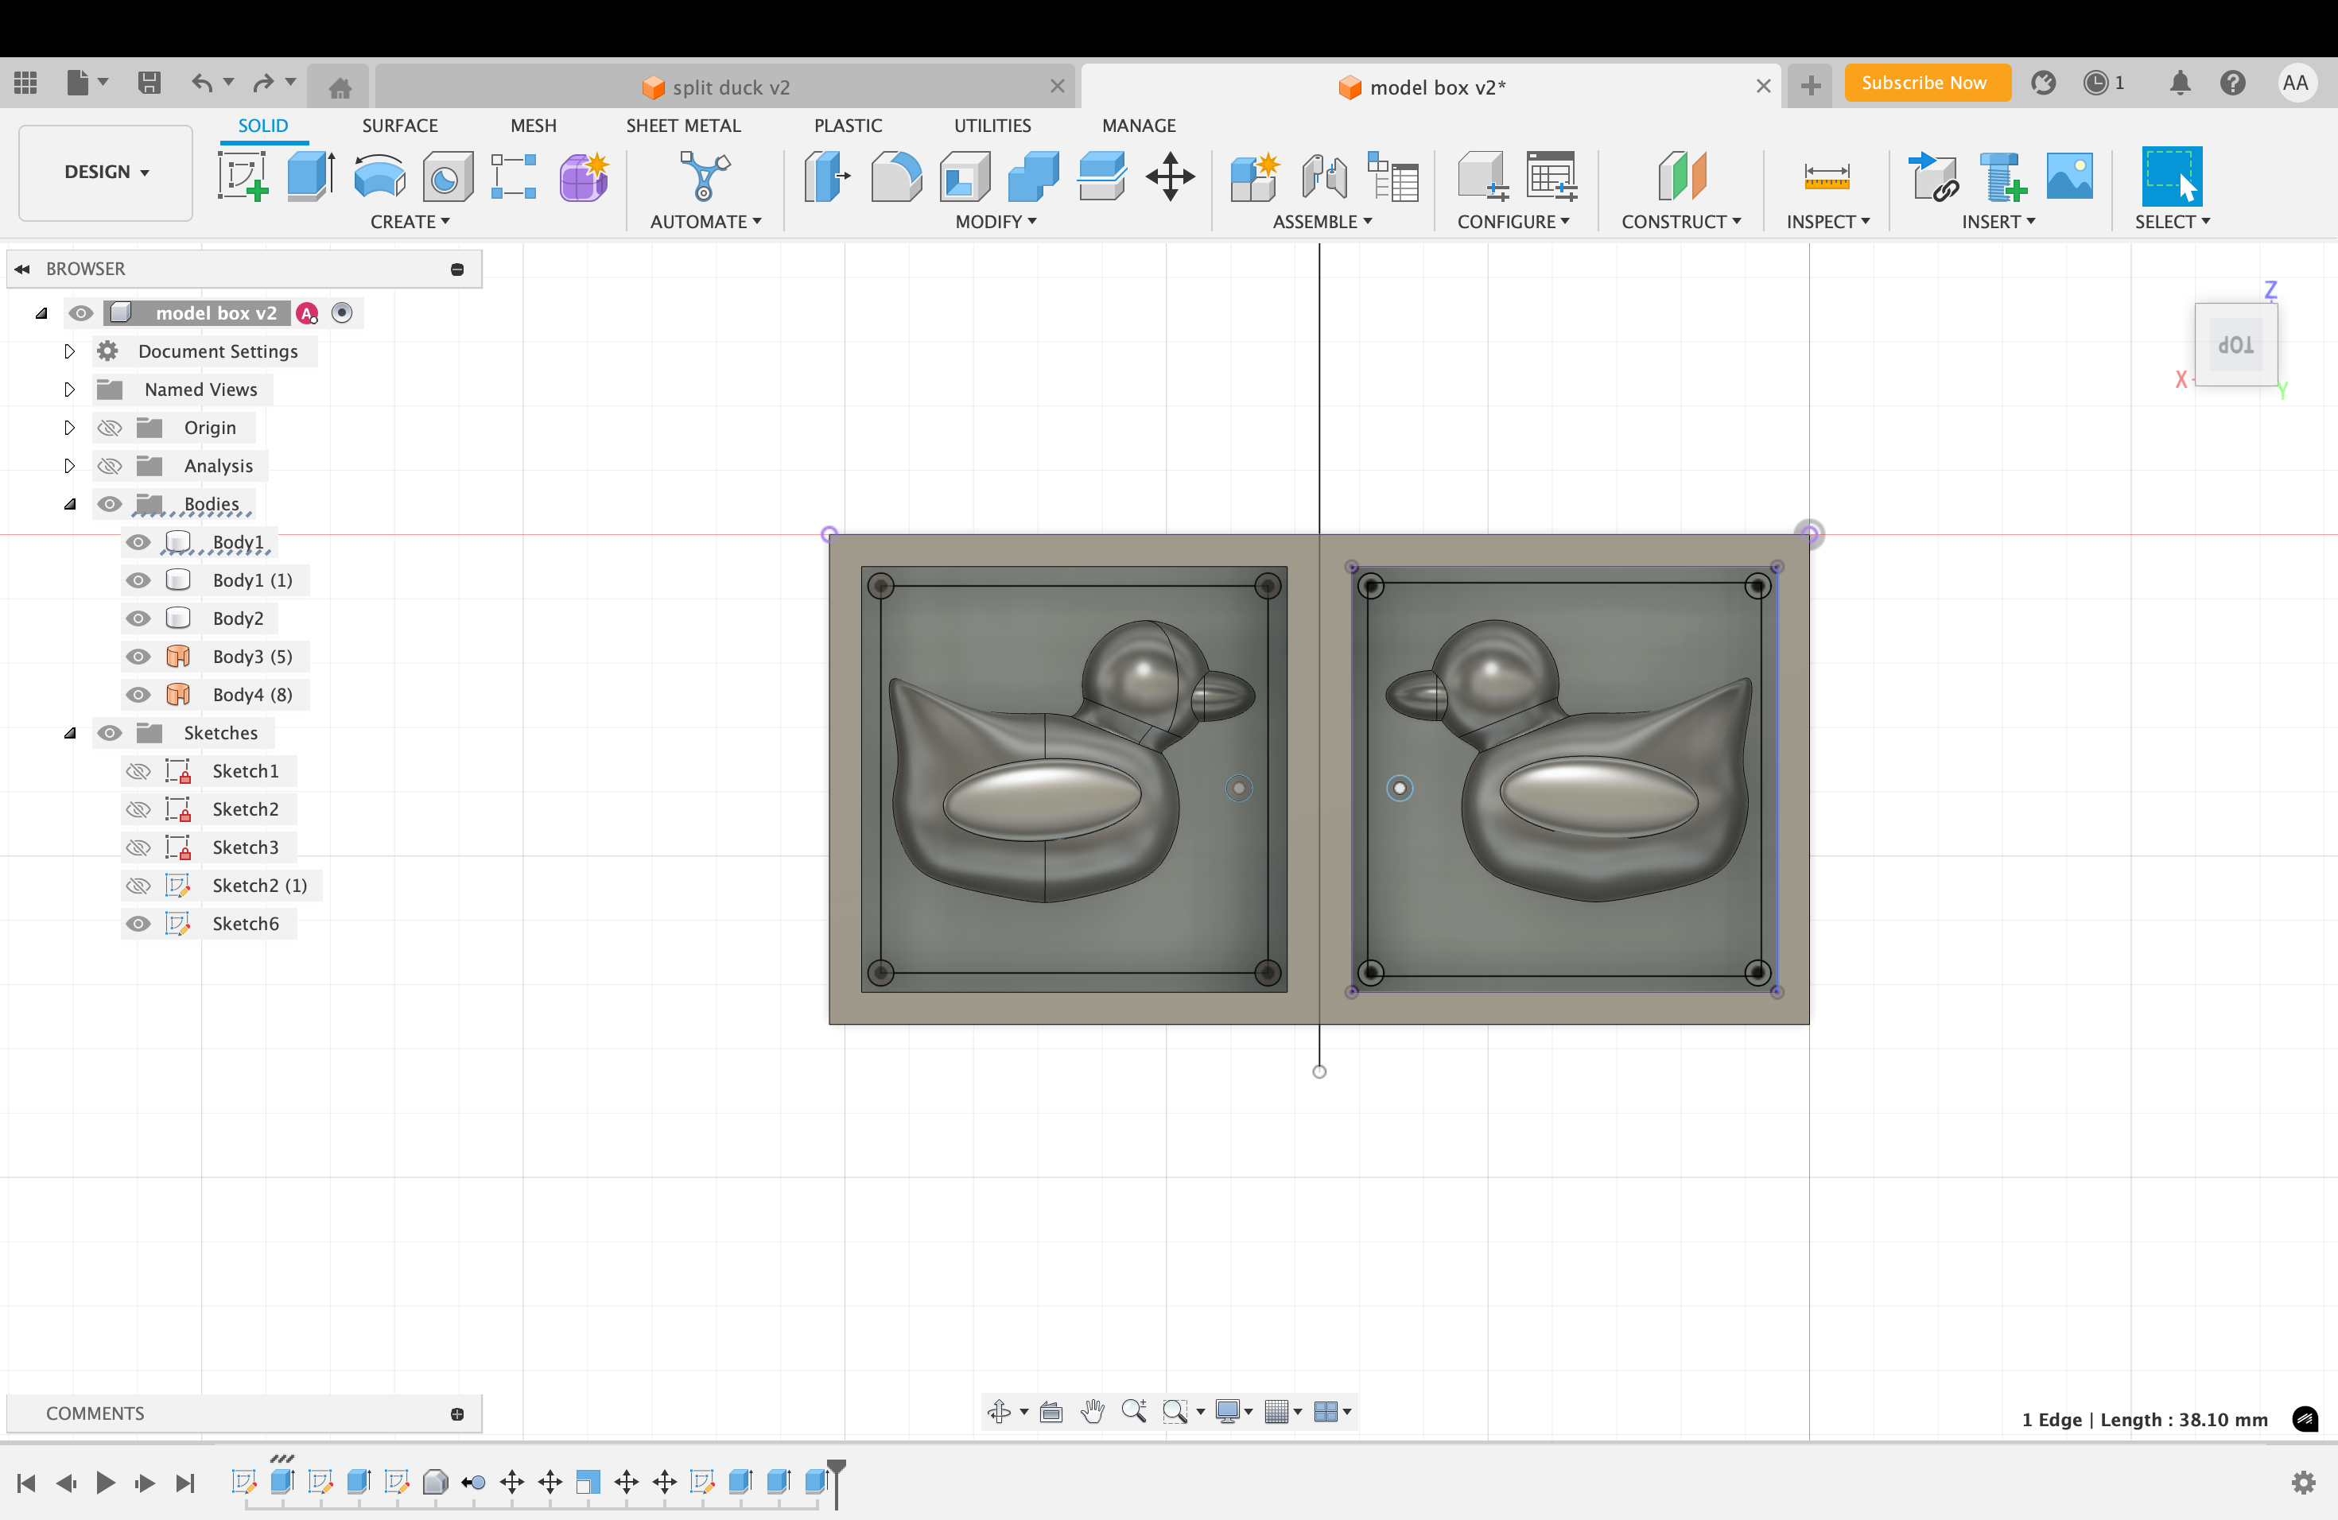This screenshot has width=2338, height=1520.
Task: Select the Move/Copy tool
Action: coord(1170,176)
